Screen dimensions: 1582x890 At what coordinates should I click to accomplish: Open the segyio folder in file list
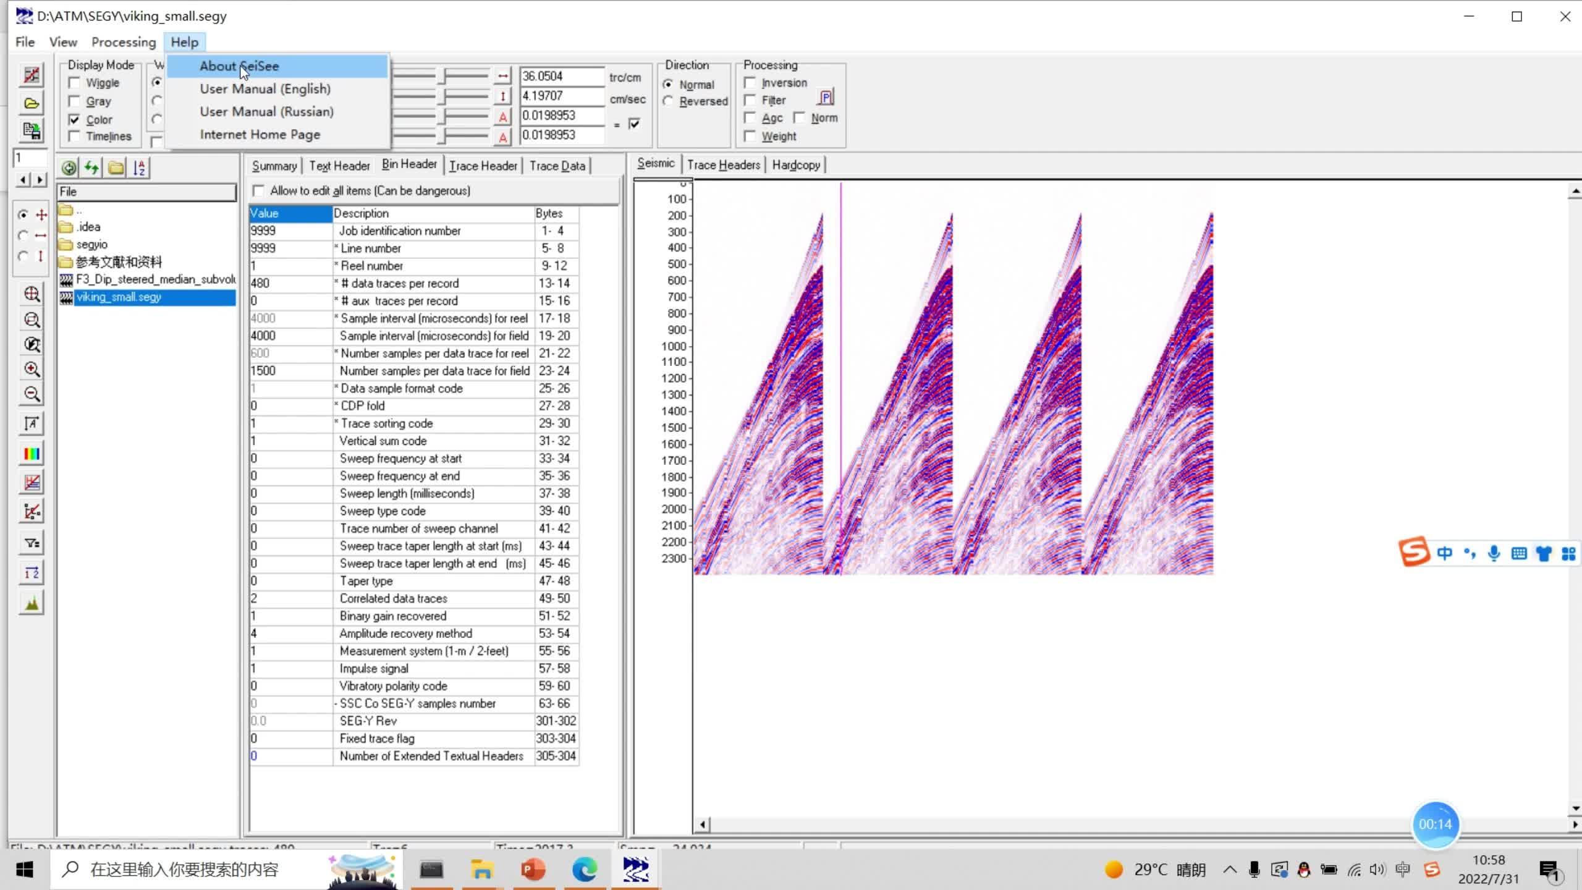coord(91,245)
